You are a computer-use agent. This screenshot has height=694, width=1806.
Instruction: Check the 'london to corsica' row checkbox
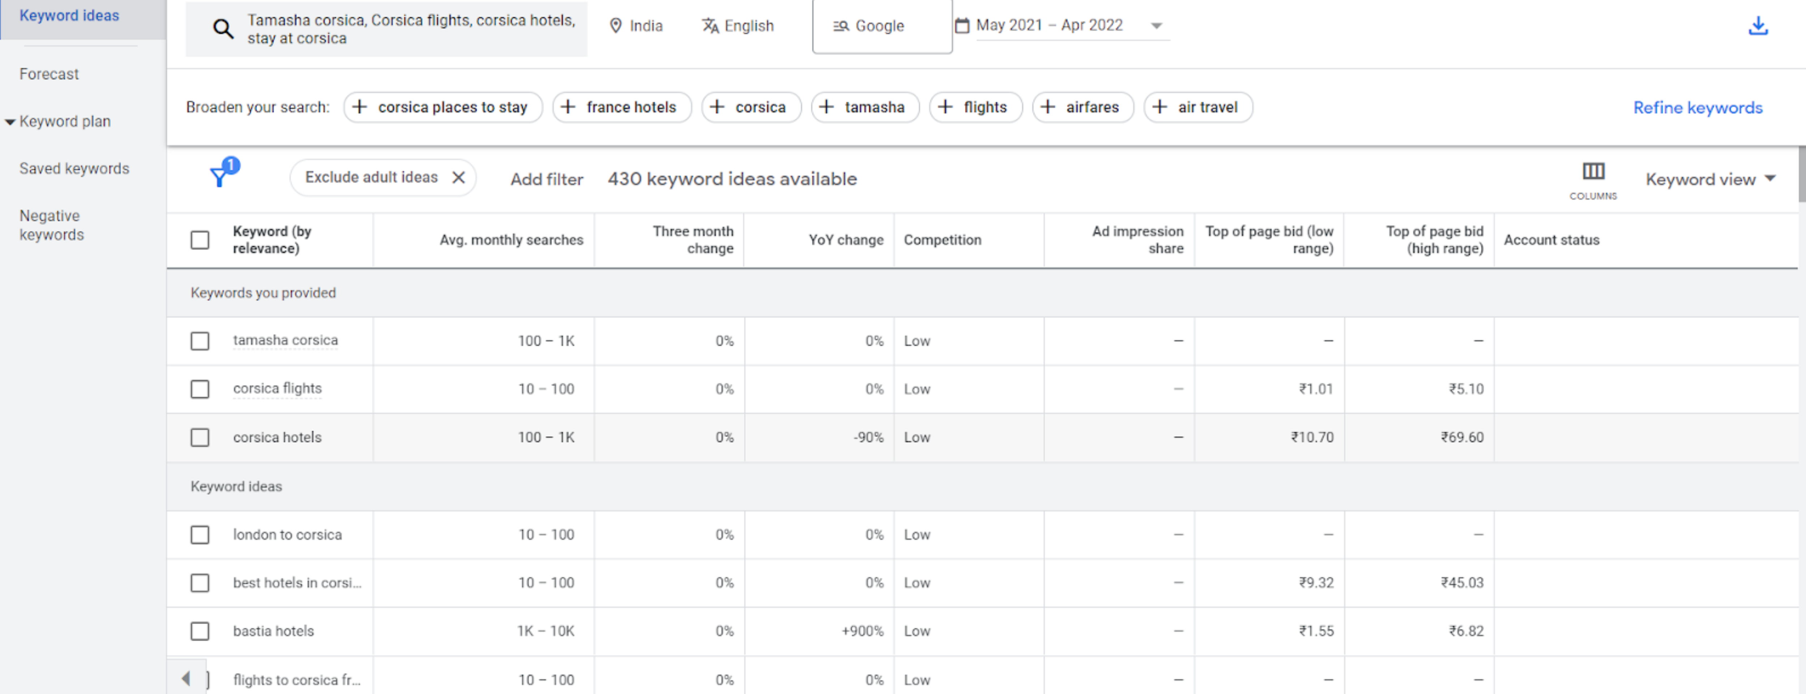[200, 535]
